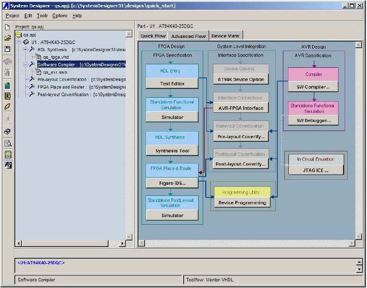367x288 pixels.
Task: Open the SW Debugger button
Action: click(313, 120)
